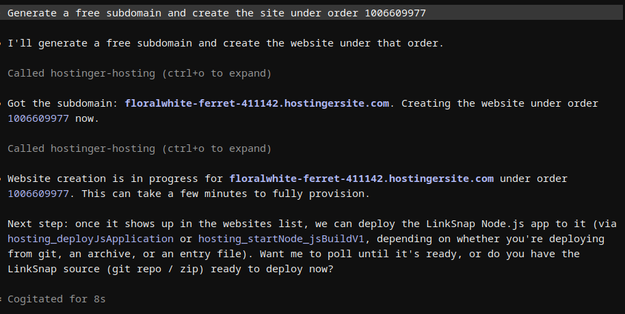Click "Website creation is in progress" text
Screen dimensions: 625x314
tap(103, 179)
